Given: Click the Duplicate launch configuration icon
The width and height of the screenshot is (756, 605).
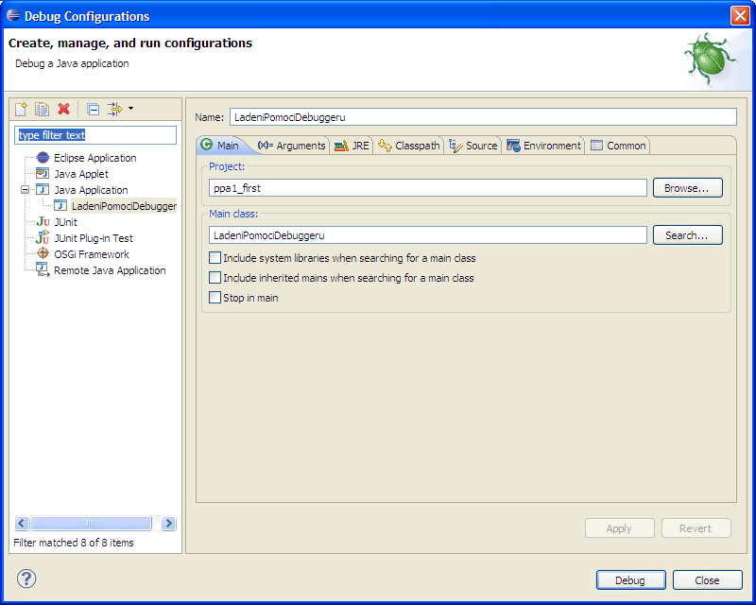Looking at the screenshot, I should pos(42,109).
